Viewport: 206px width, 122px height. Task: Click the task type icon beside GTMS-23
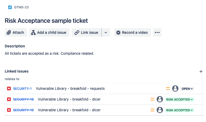coord(10,7)
